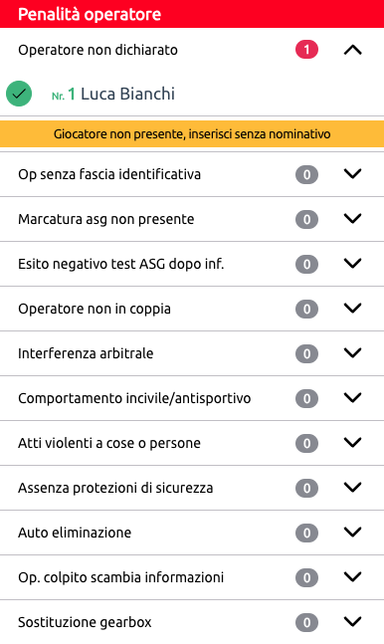This screenshot has width=384, height=644.
Task: Click the count badge for Interferenza arbitrale
Action: [306, 353]
